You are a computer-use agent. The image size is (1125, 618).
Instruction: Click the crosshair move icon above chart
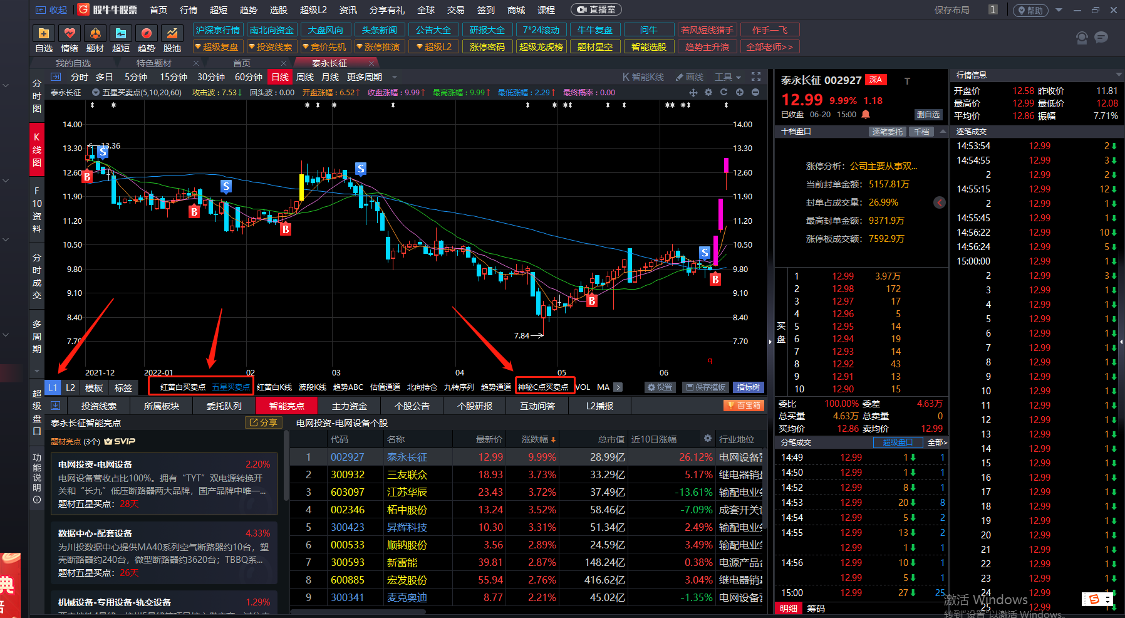[x=693, y=92]
